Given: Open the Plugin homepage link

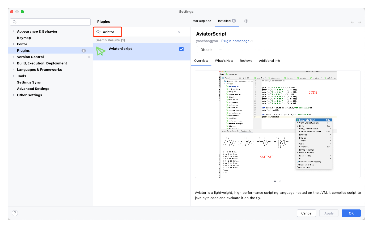Looking at the screenshot, I should pyautogui.click(x=237, y=41).
